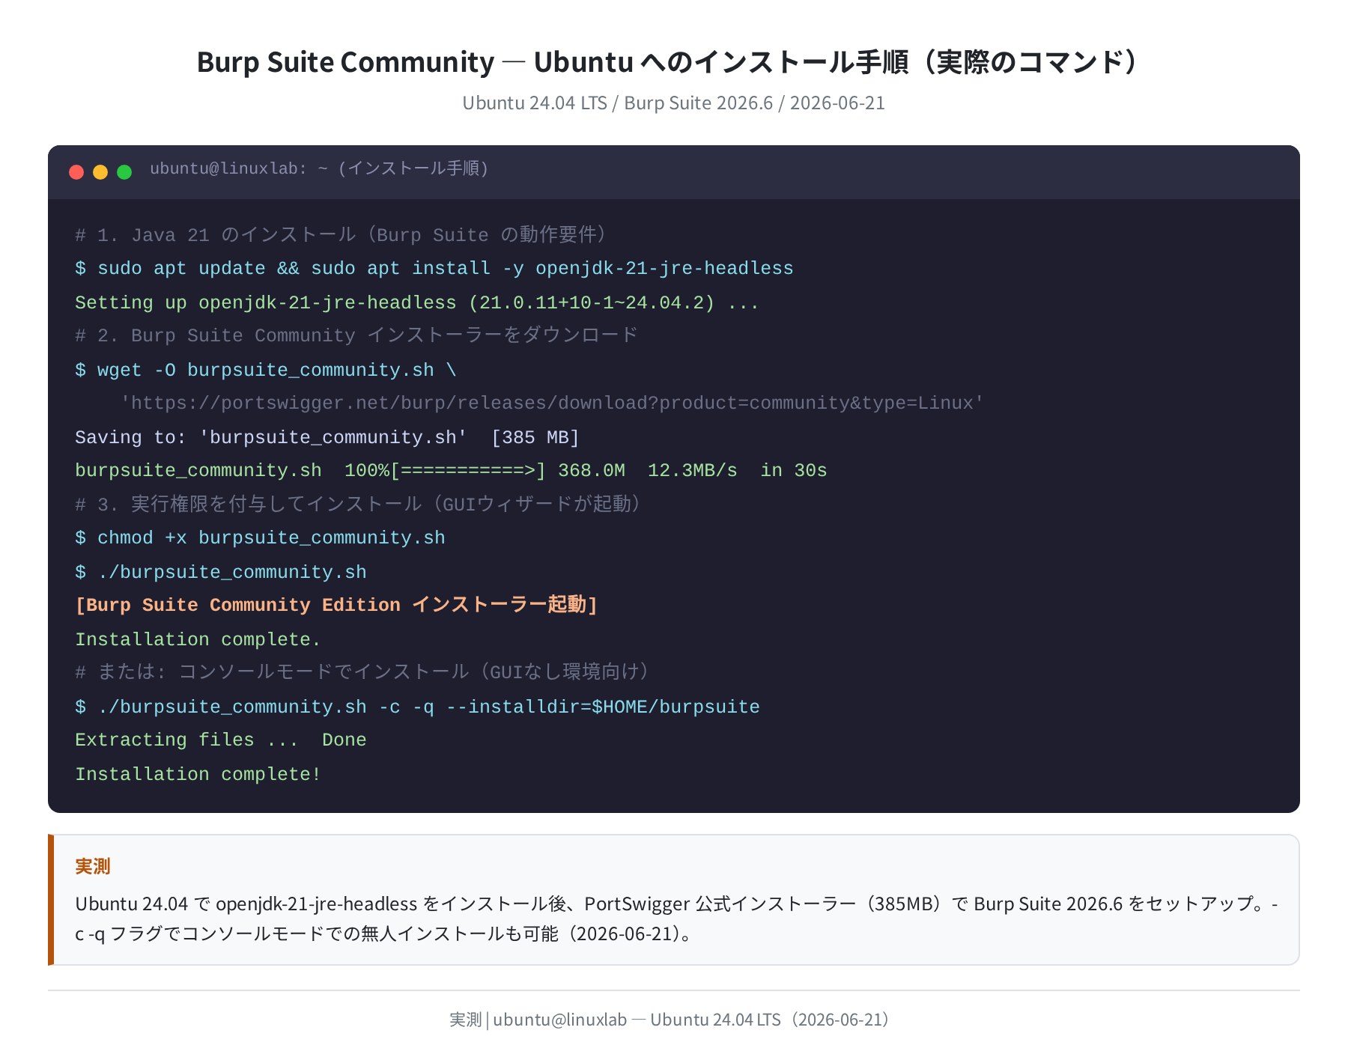Screen dimensions: 1348x1060
Task: Click the yellow minimize dot in terminal header
Action: [x=100, y=172]
